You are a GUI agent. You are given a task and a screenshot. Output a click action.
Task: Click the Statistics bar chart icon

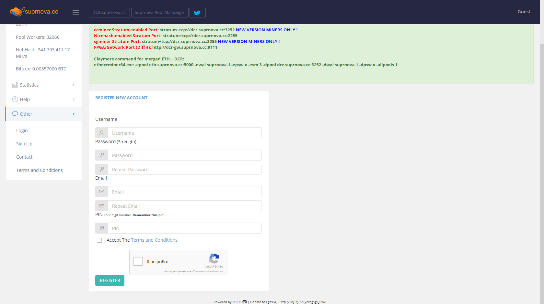[x=15, y=85]
